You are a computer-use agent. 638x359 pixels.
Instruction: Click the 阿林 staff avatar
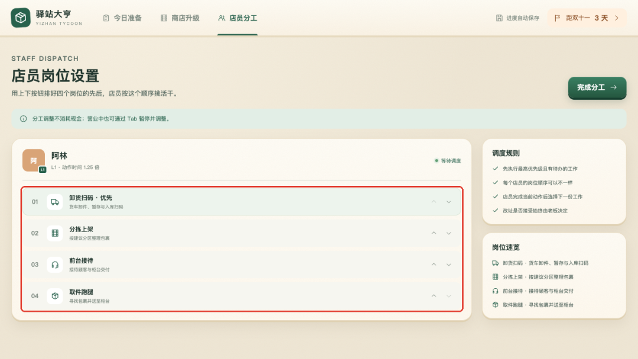(x=33, y=160)
